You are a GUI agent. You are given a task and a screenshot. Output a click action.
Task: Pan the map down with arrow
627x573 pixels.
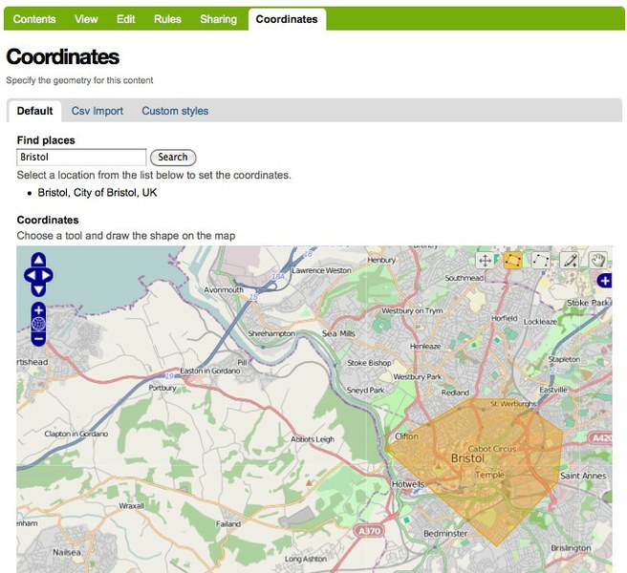[x=38, y=290]
